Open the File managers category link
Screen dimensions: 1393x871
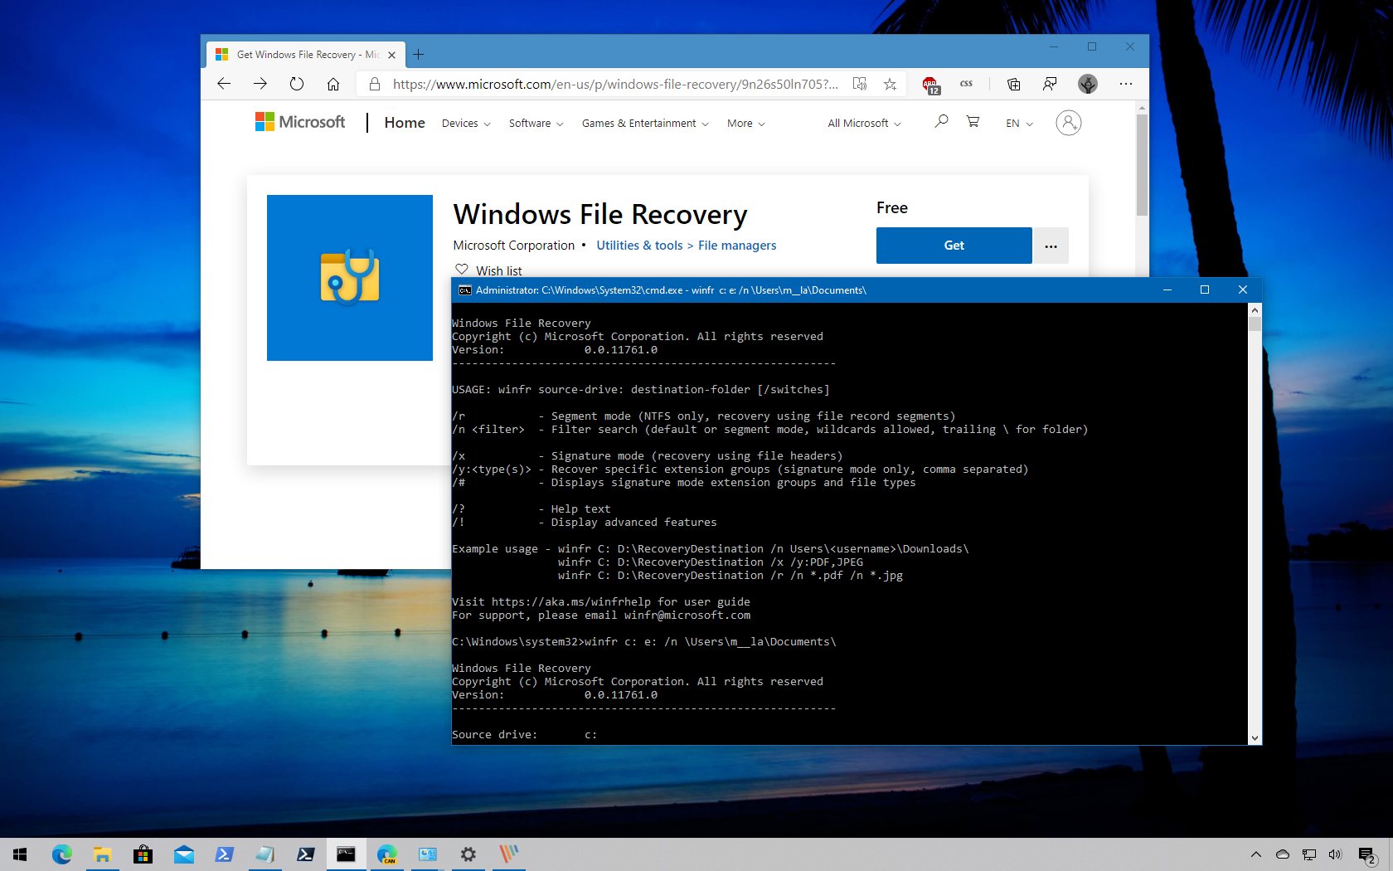pos(736,246)
